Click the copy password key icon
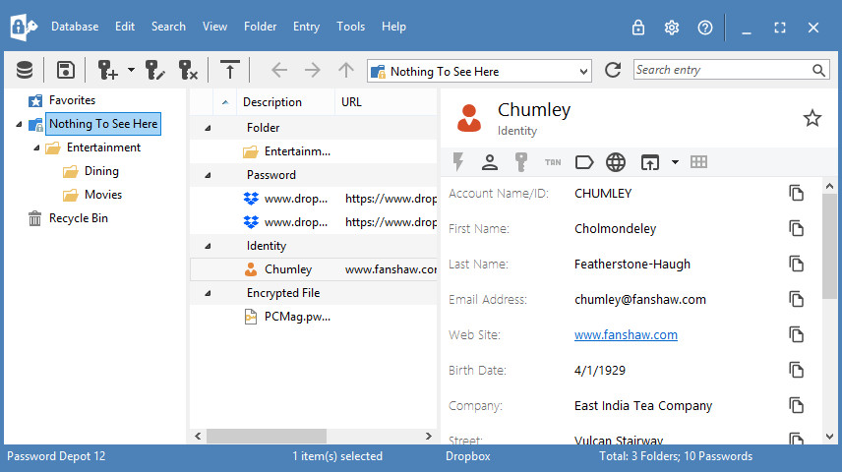Viewport: 842px width, 472px height. [521, 162]
